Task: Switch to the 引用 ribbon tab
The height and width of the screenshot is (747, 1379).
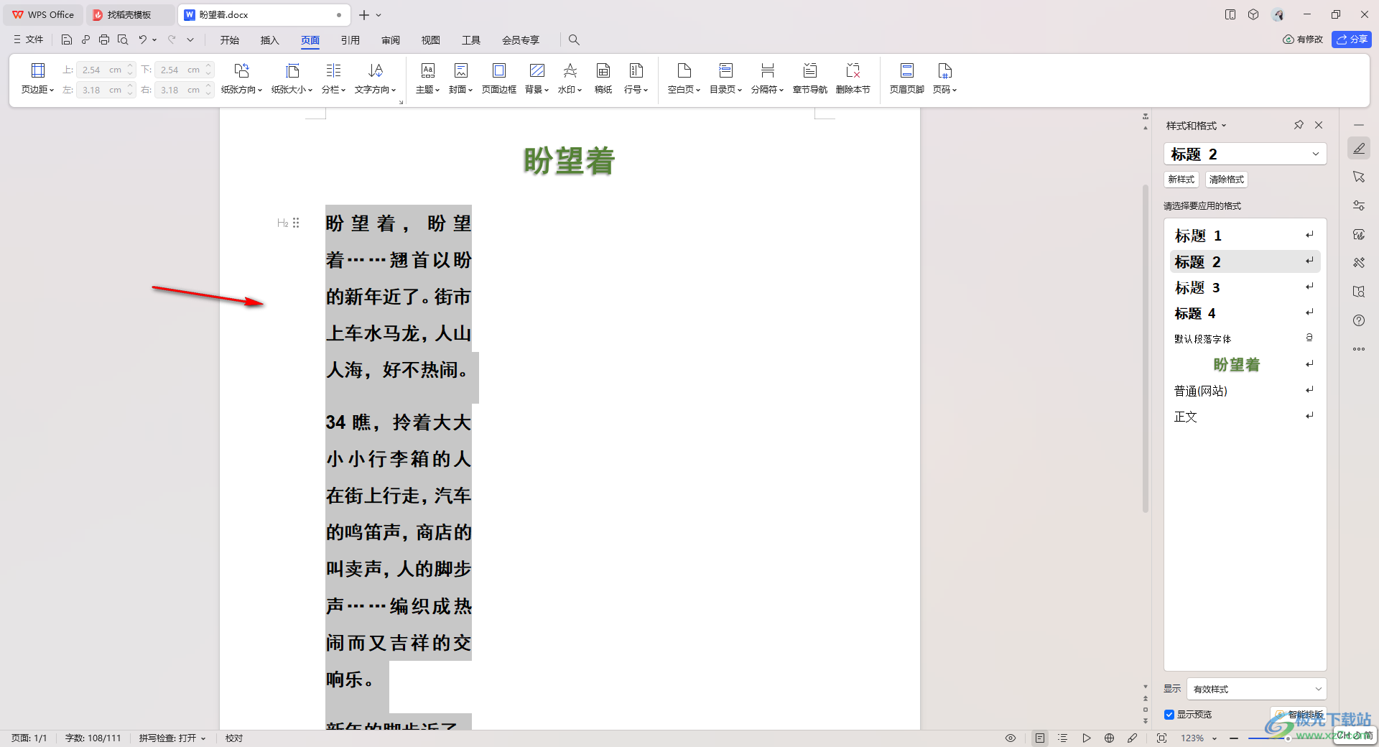Action: click(x=350, y=40)
